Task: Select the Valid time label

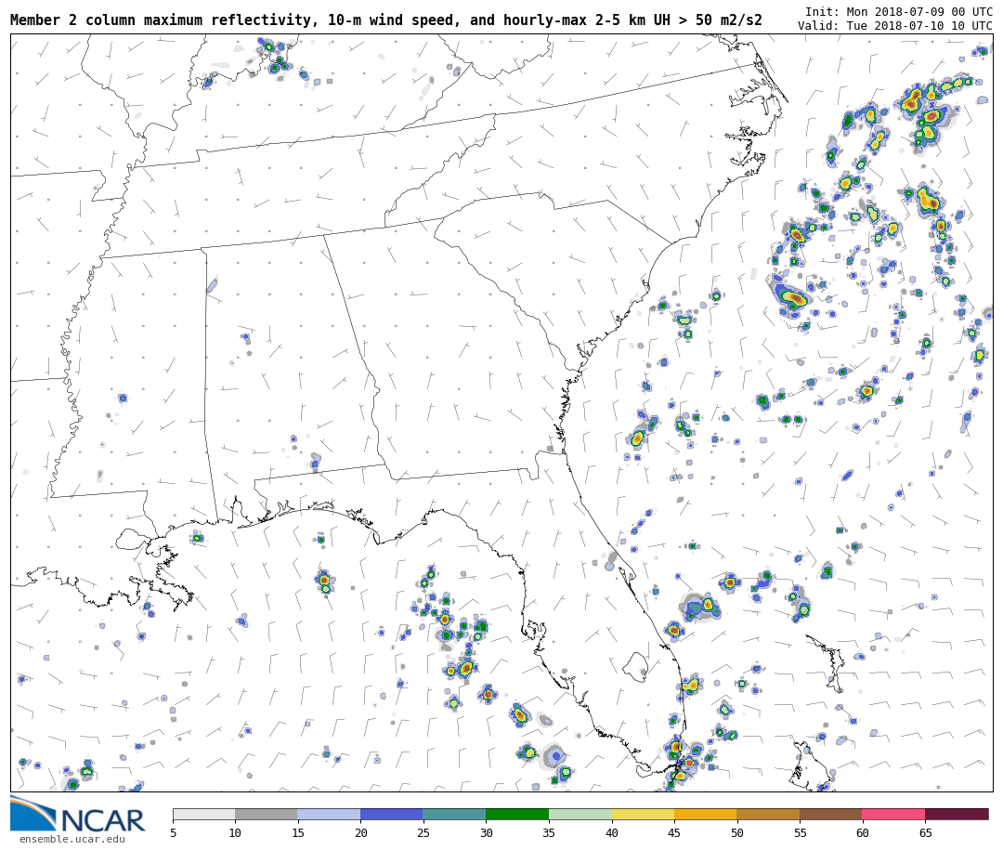Action: coord(894,26)
